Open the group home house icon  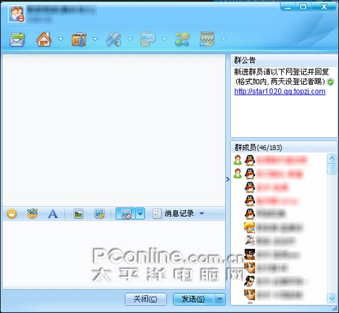click(44, 39)
